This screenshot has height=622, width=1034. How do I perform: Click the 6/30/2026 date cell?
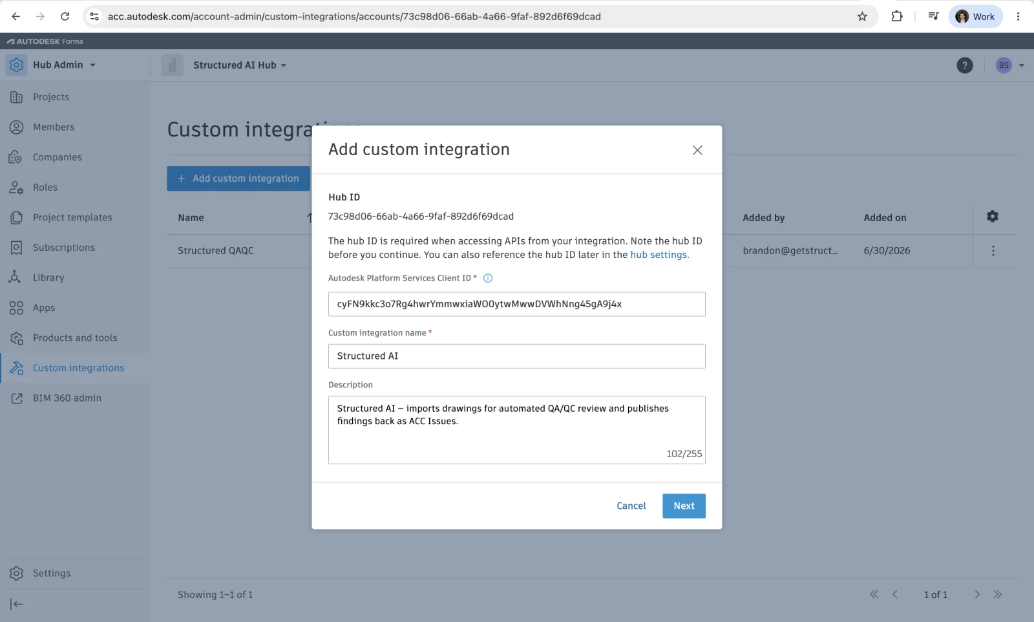click(x=887, y=251)
